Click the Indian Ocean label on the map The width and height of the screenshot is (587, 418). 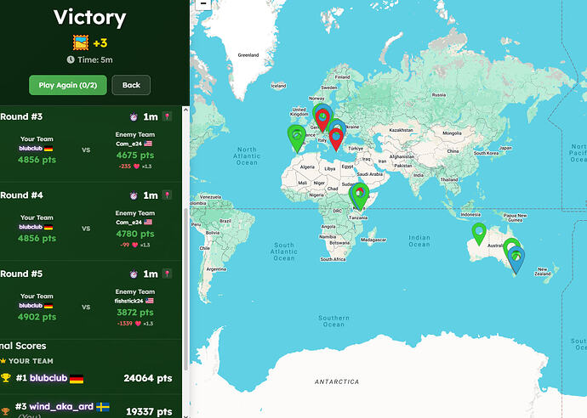coord(419,240)
